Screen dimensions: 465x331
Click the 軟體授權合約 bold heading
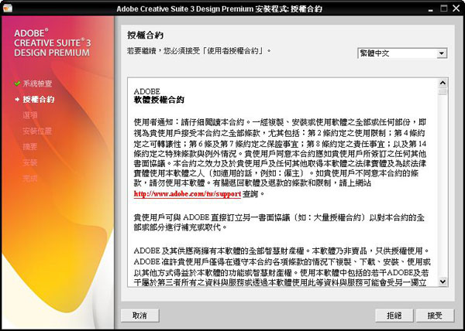(159, 100)
